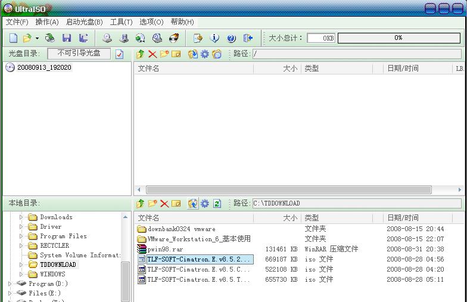Click Rename icon in local directory toolbar
Screen dimensions: 467x302
pos(176,204)
